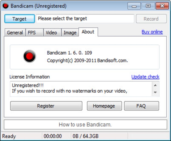This screenshot has width=171, height=141.
Task: Select the About tab
Action: (x=88, y=32)
